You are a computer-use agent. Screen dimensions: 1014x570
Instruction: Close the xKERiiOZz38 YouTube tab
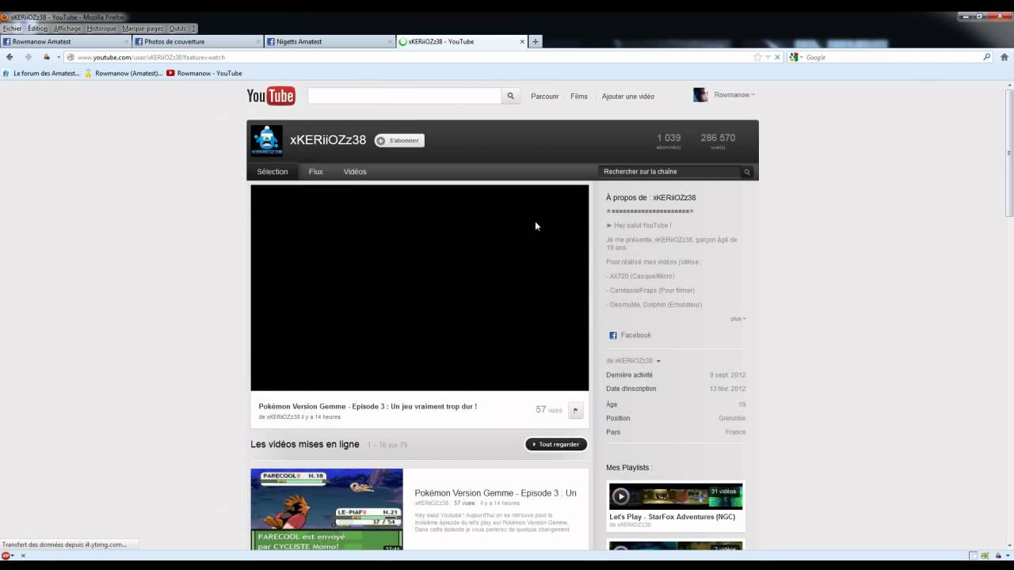click(522, 41)
